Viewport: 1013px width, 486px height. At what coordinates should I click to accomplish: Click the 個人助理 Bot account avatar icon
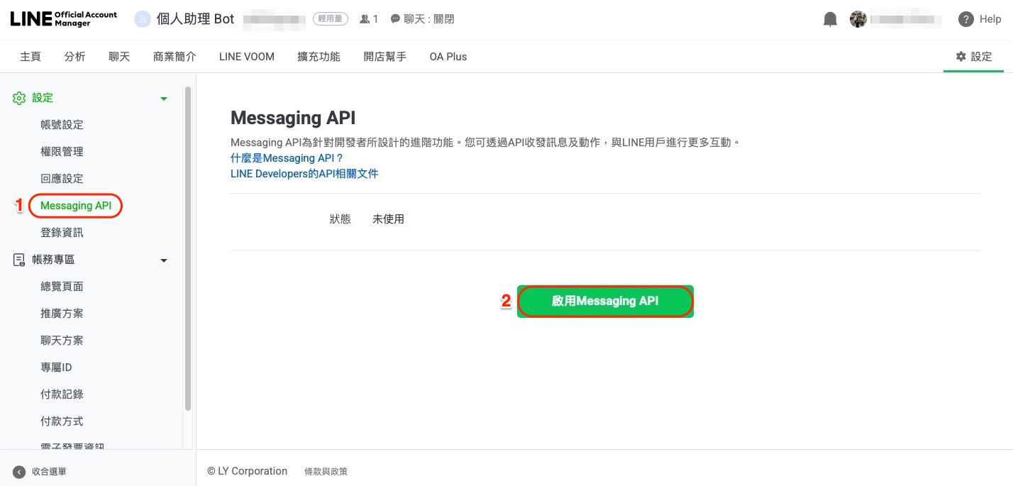(143, 19)
